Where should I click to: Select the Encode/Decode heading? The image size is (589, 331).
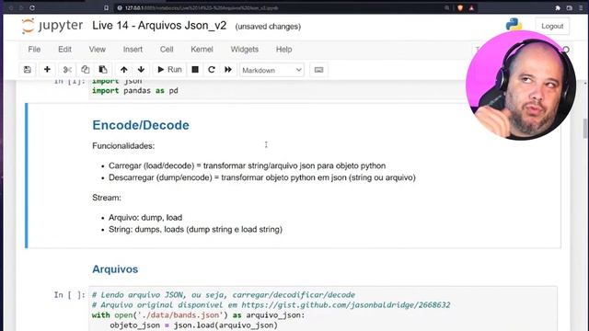pos(141,125)
